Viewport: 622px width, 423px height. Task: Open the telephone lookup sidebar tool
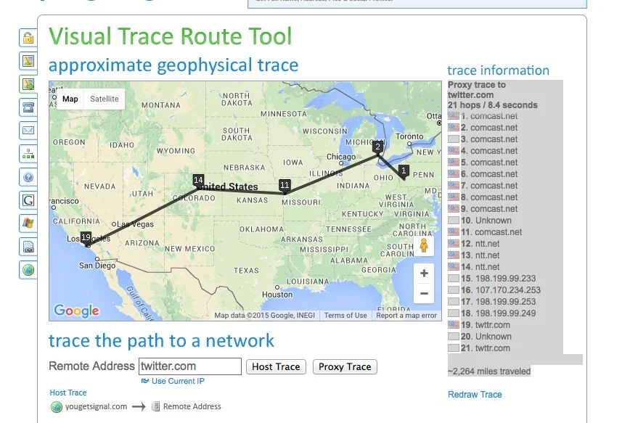click(28, 107)
